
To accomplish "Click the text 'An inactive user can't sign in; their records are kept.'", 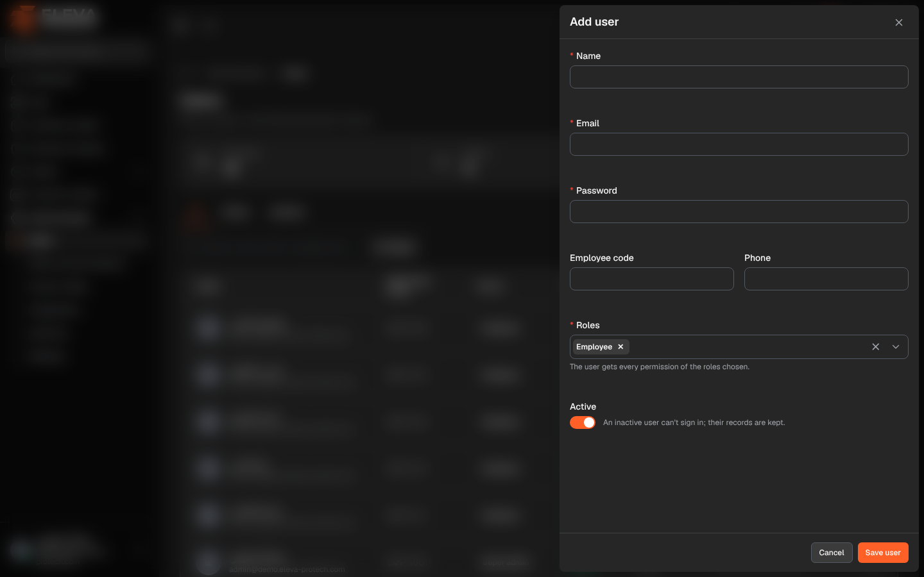I will pos(694,422).
